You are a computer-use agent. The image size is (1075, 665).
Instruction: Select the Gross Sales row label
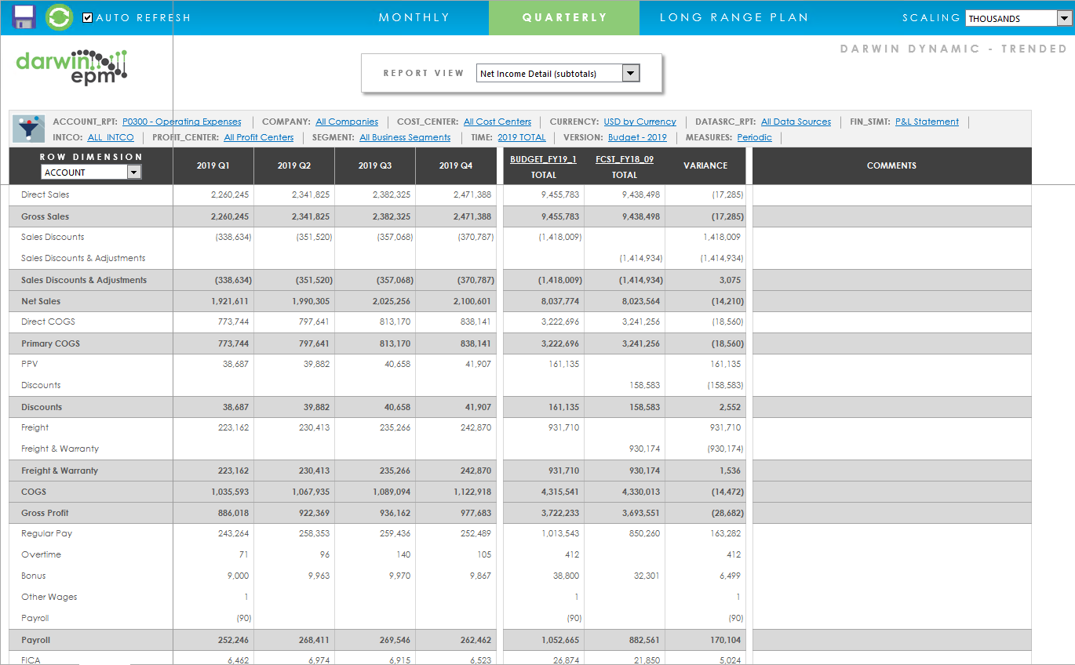(x=46, y=216)
